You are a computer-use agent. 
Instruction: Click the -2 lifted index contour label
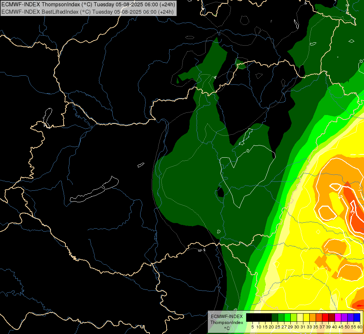340,197
